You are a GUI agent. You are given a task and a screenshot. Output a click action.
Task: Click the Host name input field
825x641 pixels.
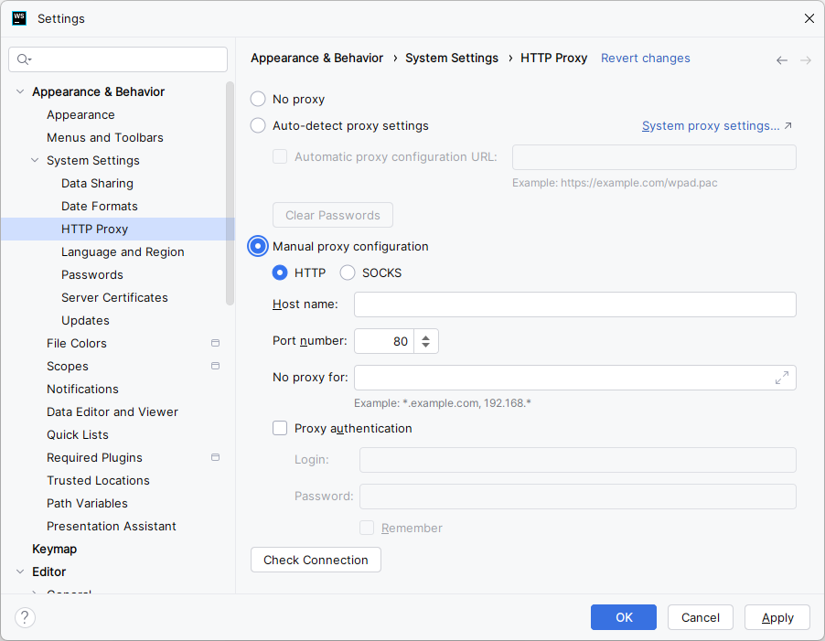pos(575,304)
